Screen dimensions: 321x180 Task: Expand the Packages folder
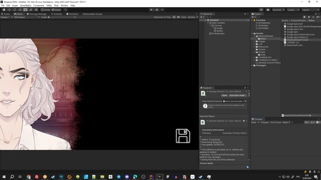click(252, 65)
